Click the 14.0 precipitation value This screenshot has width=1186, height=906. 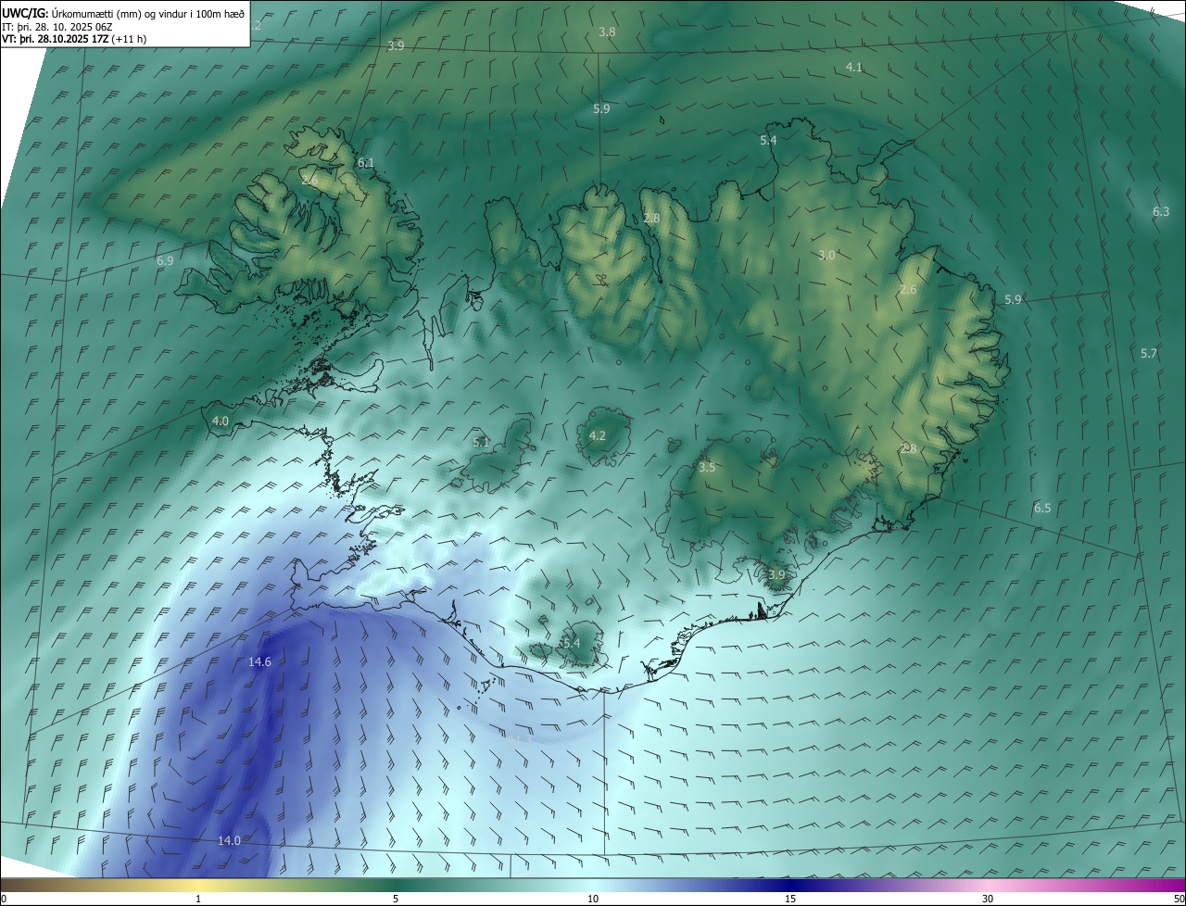229,840
